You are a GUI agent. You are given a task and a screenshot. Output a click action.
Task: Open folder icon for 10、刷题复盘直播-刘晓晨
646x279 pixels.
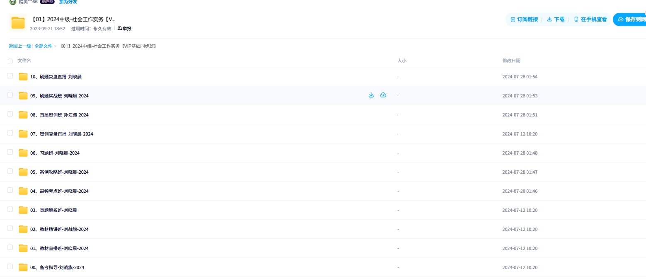pos(23,77)
